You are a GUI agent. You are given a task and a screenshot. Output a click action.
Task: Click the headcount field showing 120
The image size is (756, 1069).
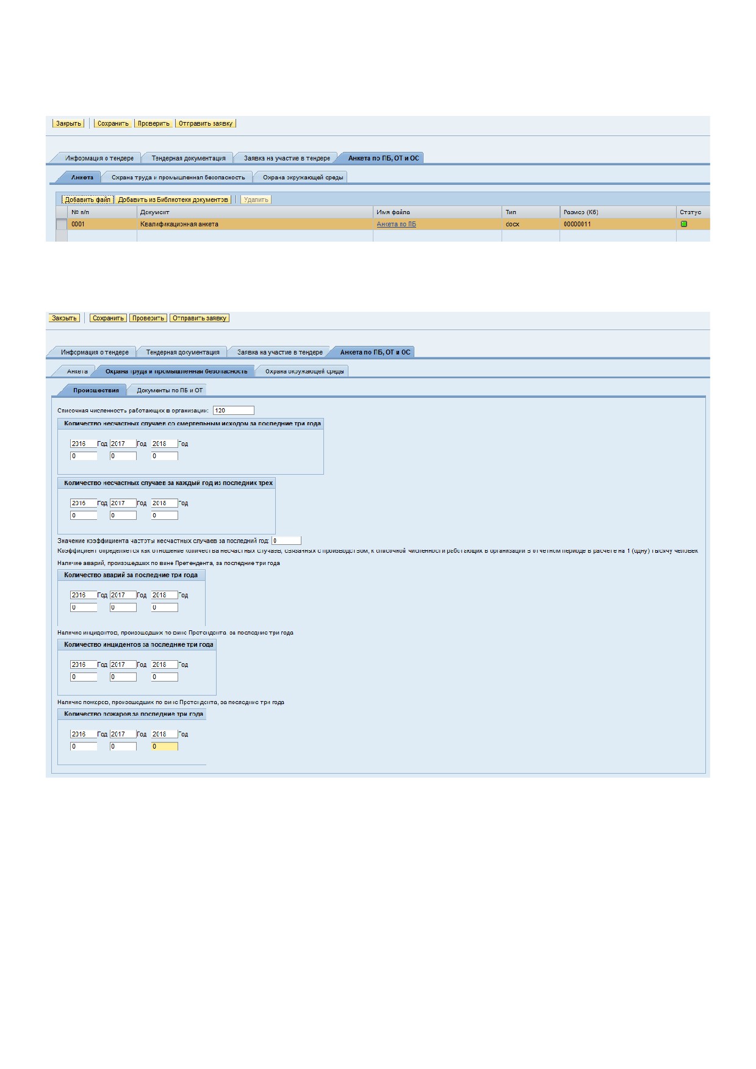[x=234, y=411]
